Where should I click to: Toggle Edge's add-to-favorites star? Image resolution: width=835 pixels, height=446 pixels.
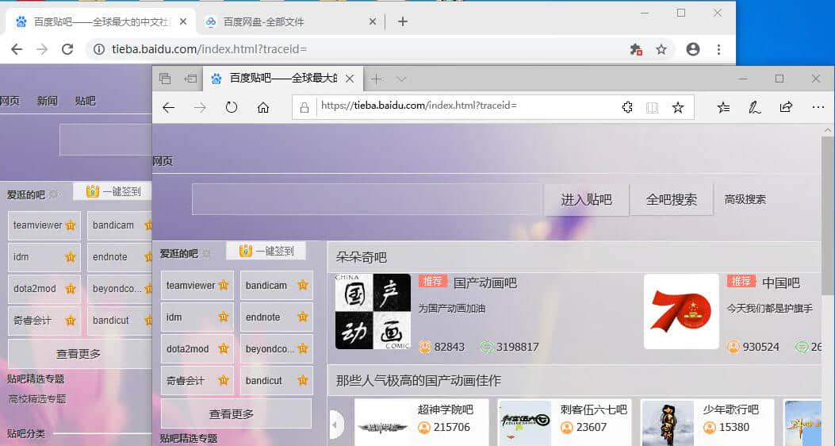pos(678,107)
